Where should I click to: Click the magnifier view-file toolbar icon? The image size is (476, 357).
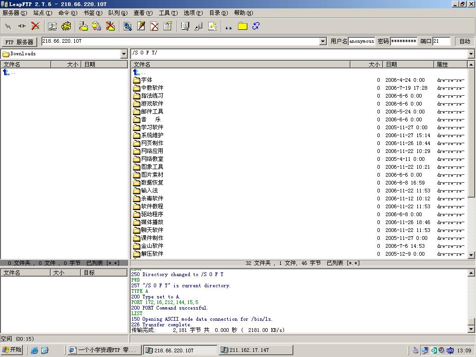click(x=127, y=26)
